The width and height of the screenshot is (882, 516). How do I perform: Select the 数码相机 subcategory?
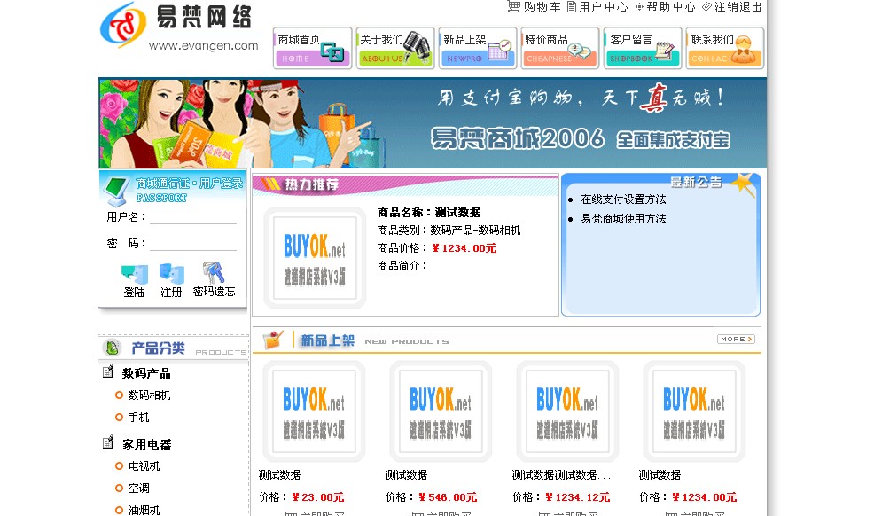coord(149,395)
